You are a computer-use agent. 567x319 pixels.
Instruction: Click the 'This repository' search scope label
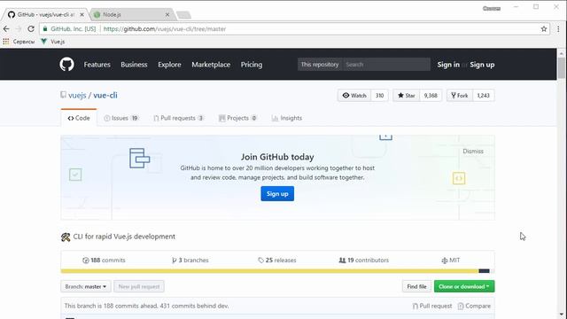pyautogui.click(x=320, y=65)
